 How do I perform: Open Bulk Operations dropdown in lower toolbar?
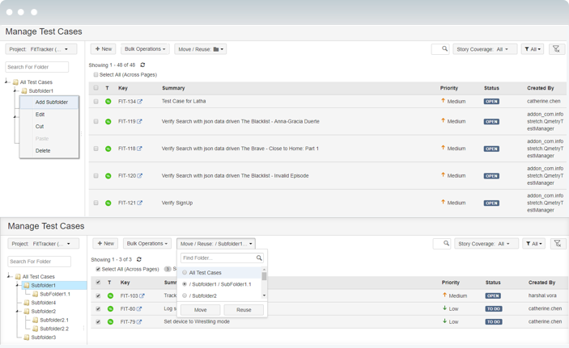pos(147,243)
